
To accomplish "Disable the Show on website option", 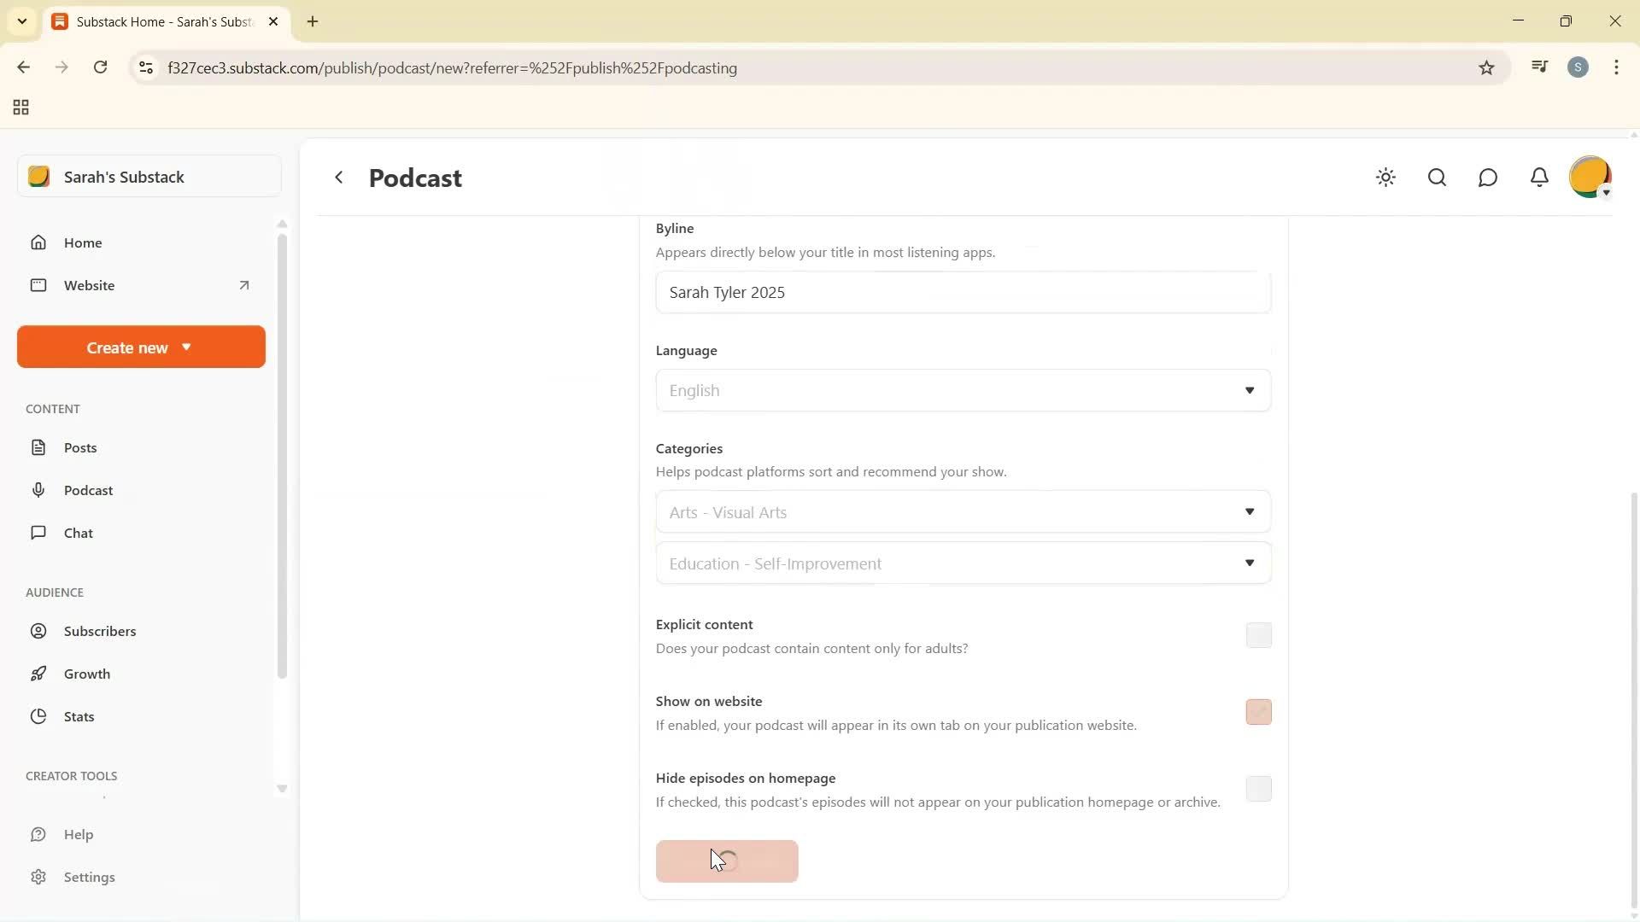I will coord(1257,711).
